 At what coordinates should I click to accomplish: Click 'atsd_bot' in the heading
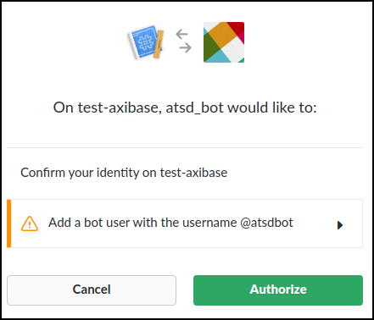195,108
